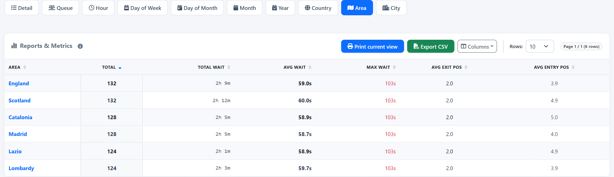Open the Lombardy area link
Viewport: 614px width, 177px height.
tap(21, 168)
